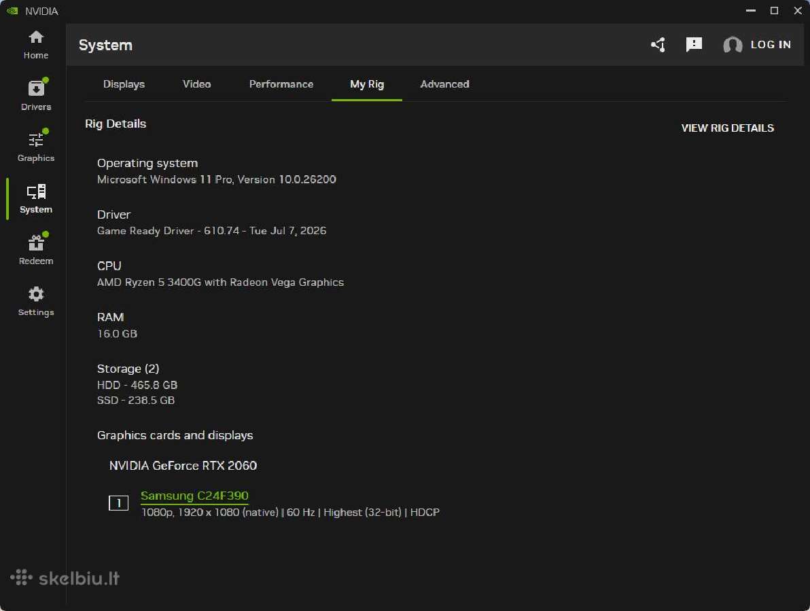Click the System page title
The height and width of the screenshot is (611, 810).
105,45
